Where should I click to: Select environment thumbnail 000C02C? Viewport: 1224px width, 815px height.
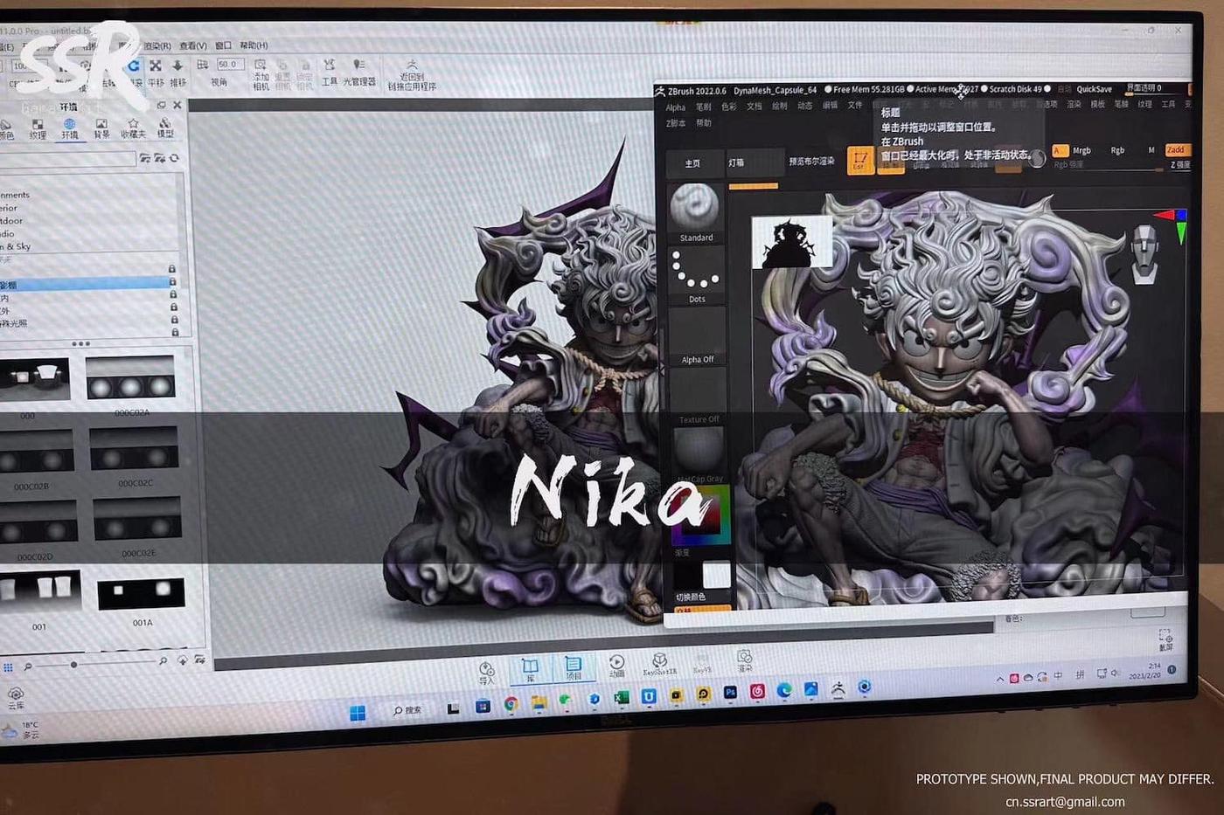coord(134,448)
